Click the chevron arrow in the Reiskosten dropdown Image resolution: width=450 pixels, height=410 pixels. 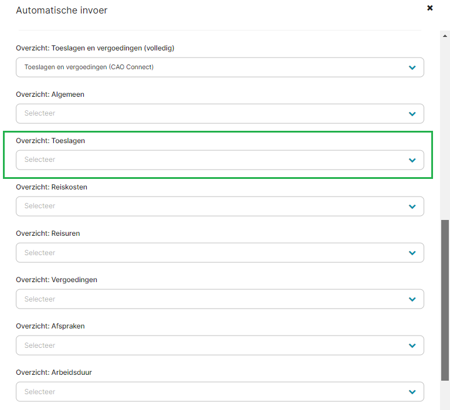coord(412,206)
